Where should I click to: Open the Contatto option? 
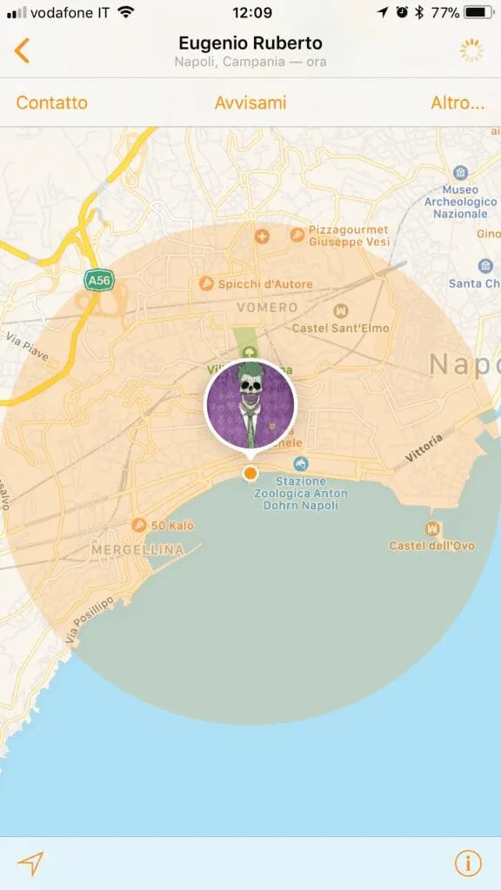[51, 103]
